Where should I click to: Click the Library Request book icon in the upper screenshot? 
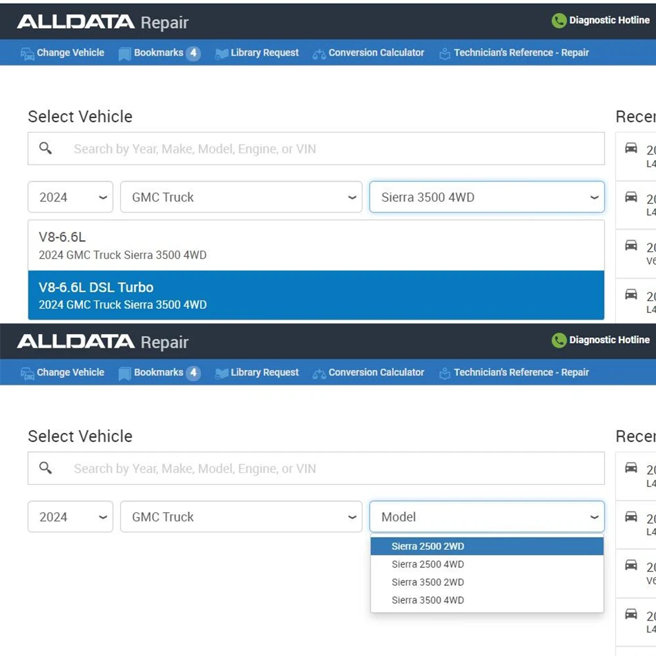tap(221, 54)
